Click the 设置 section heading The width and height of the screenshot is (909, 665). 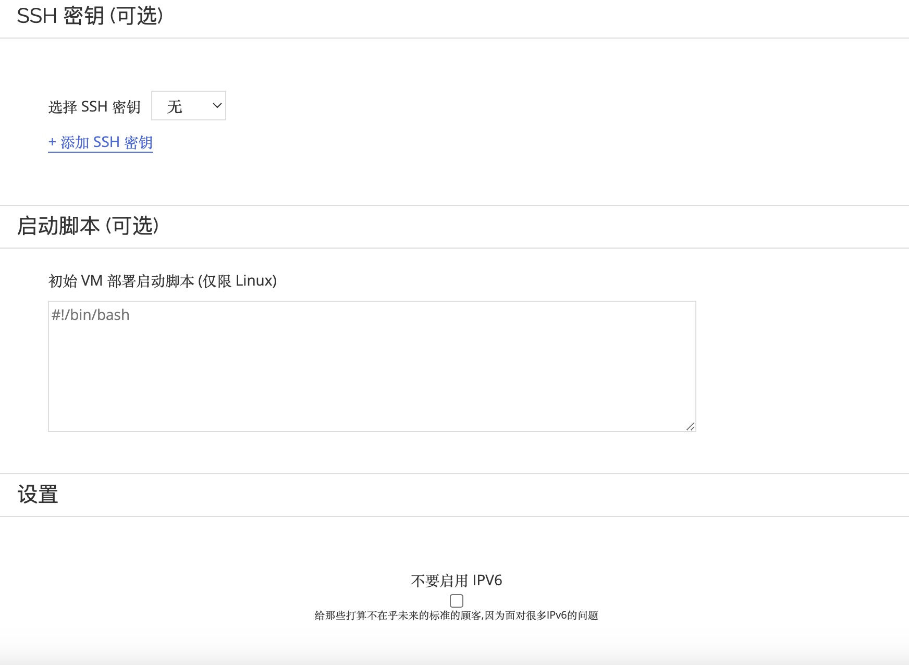point(38,494)
